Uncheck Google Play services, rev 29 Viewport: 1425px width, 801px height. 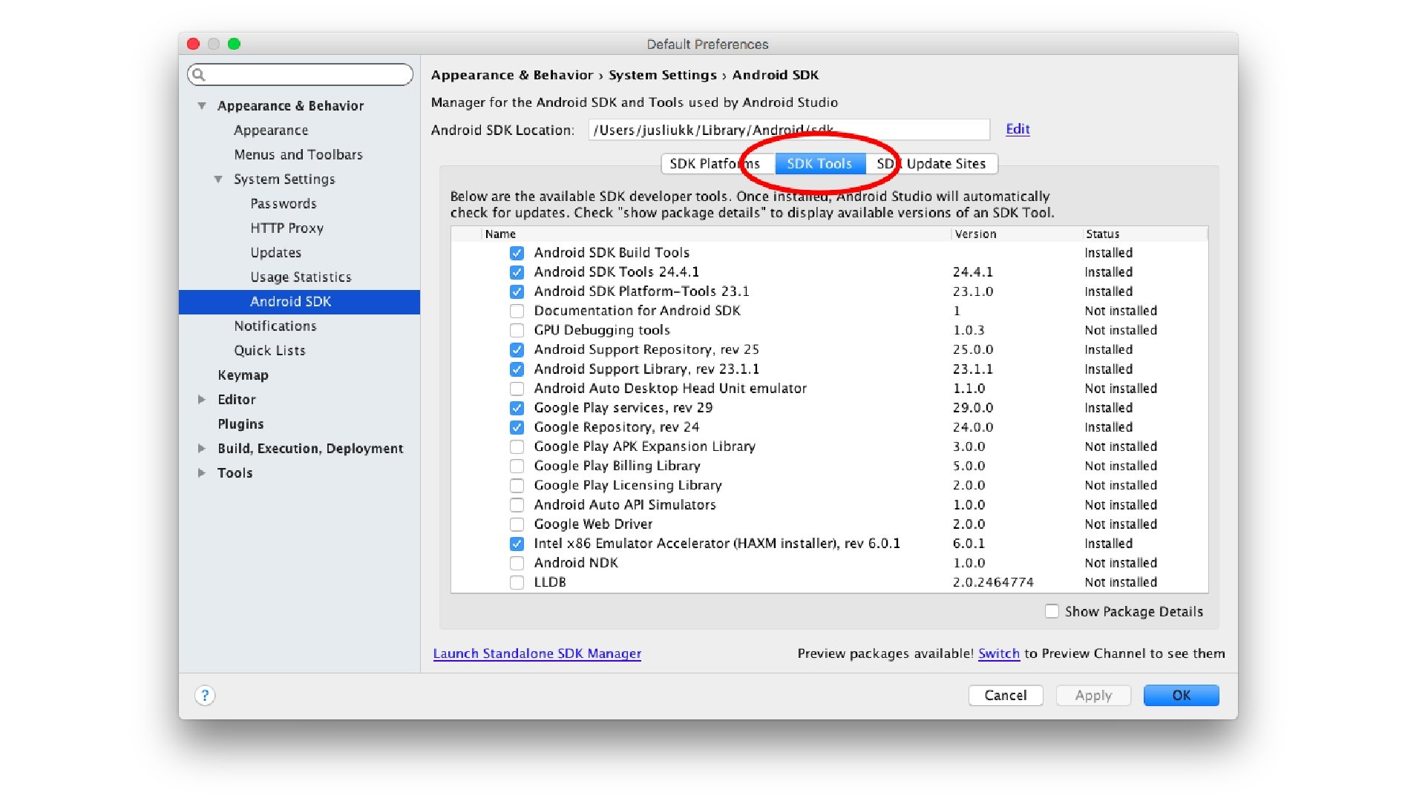click(x=517, y=408)
